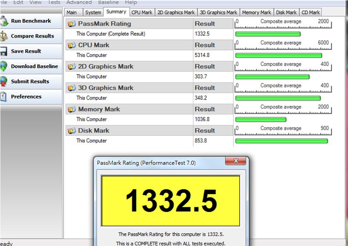Click the Submit Results globe icon
The image size is (348, 246).
tap(3, 81)
